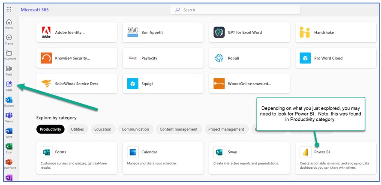The height and width of the screenshot is (185, 381).
Task: Open the Handshake app name
Action: [x=324, y=32]
